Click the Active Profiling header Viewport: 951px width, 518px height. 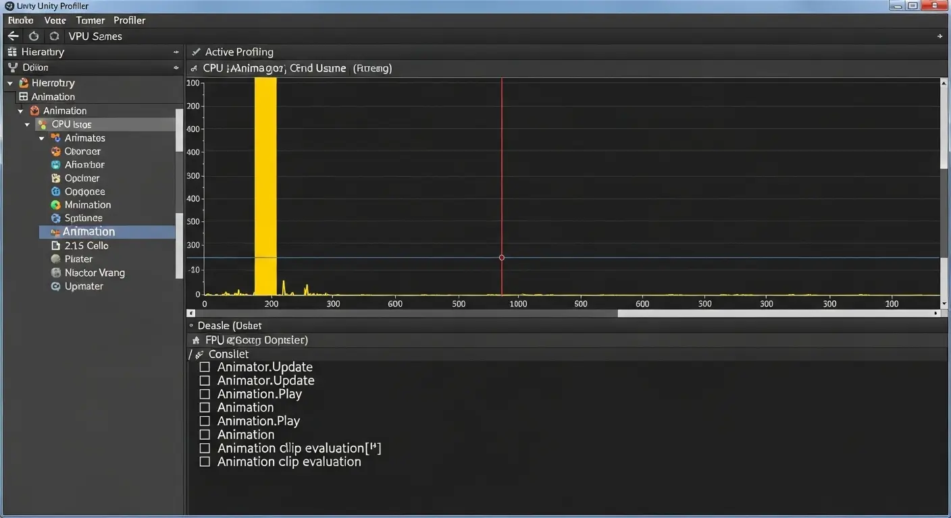239,52
